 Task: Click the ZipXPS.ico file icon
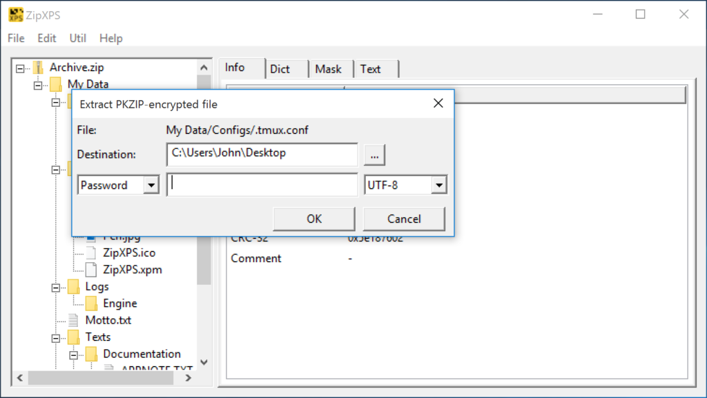(x=90, y=252)
